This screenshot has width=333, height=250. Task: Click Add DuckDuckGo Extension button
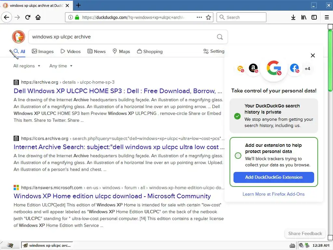(x=273, y=177)
